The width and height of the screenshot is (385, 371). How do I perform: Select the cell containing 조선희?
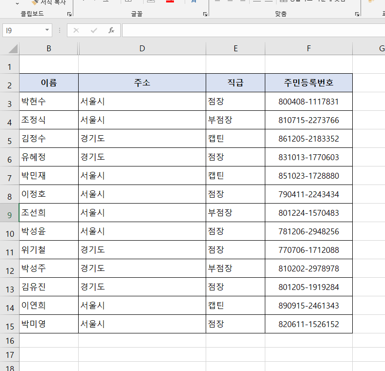pos(49,213)
